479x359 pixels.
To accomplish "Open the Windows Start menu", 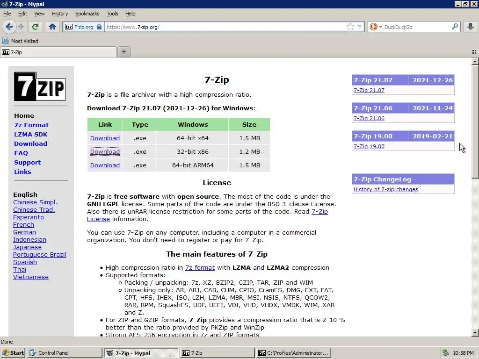I will coord(13,353).
